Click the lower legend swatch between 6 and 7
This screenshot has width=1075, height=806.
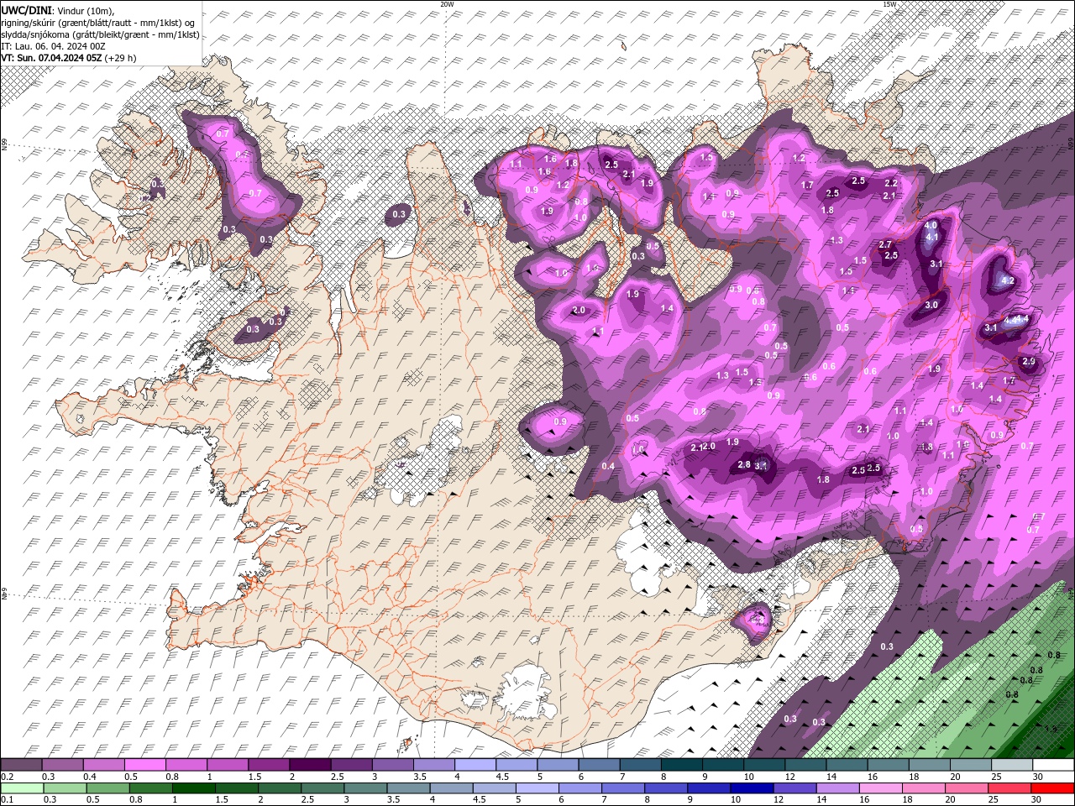580,788
